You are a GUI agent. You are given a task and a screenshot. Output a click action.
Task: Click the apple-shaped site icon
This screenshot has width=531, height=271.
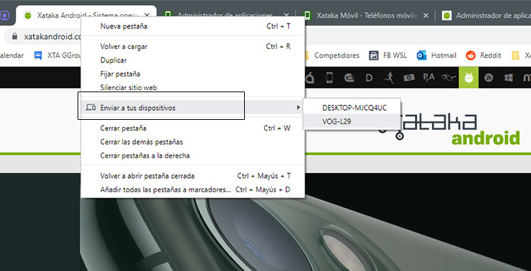tap(310, 77)
